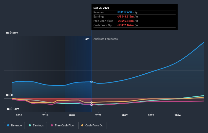Click the -US$46.348m free cash flow value

pyautogui.click(x=125, y=21)
